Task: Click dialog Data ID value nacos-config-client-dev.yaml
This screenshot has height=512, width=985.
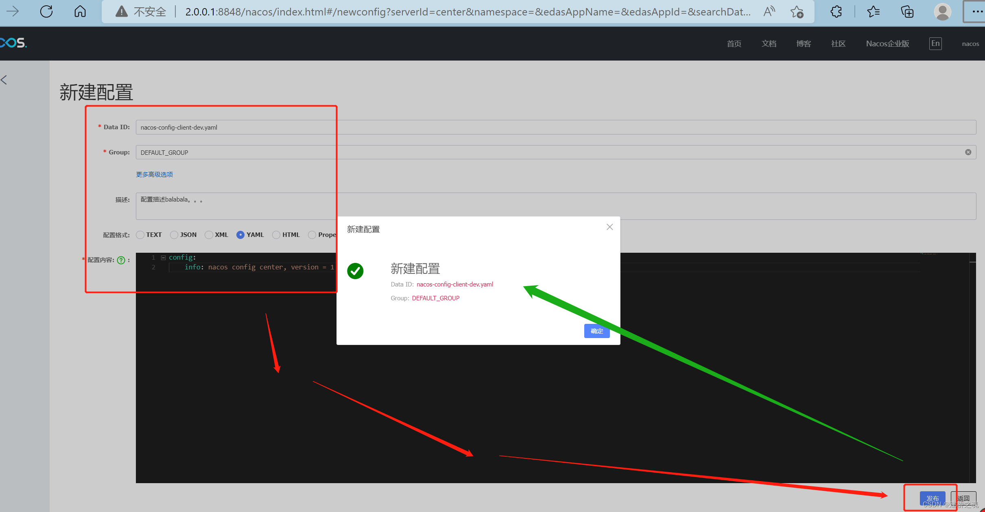Action: 455,284
